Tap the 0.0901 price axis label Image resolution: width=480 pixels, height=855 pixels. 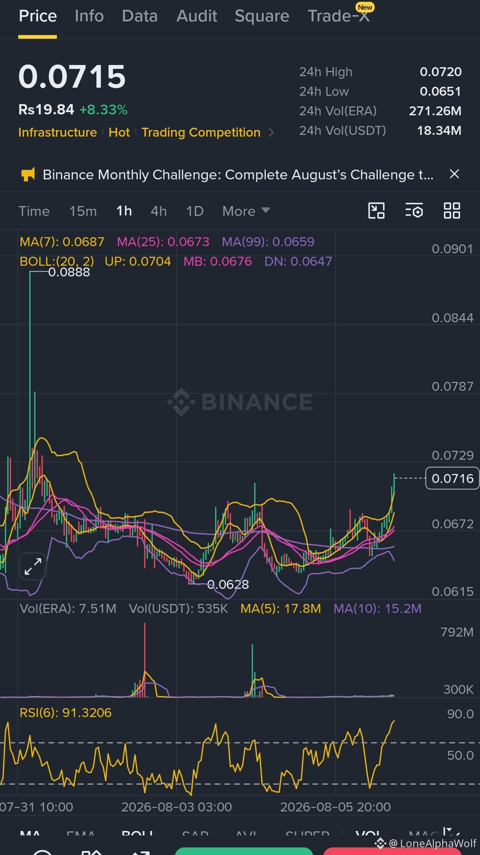click(x=452, y=249)
